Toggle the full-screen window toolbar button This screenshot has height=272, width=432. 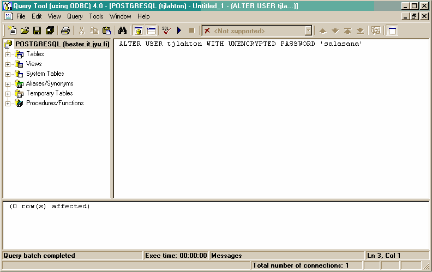coord(392,31)
